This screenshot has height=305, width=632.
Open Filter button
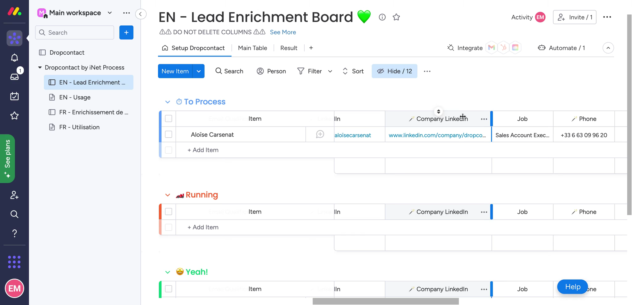click(x=310, y=71)
